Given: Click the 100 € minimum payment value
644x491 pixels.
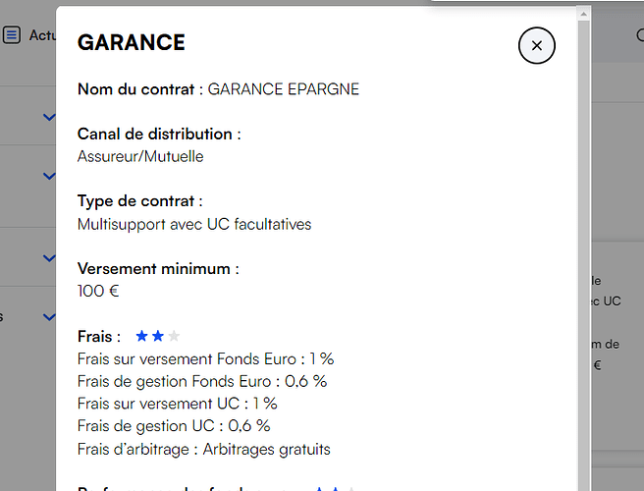Looking at the screenshot, I should click(98, 291).
